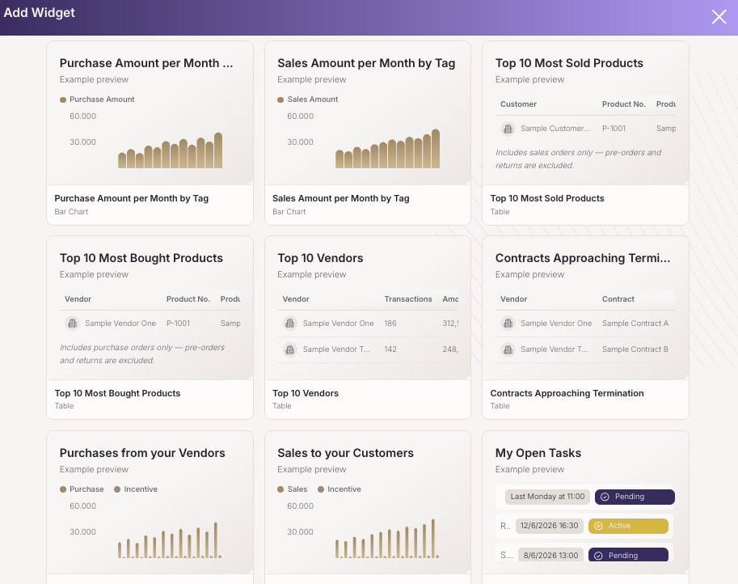Add the Top 10 Most Sold Products widget
Screen dimensions: 738x584
585,133
